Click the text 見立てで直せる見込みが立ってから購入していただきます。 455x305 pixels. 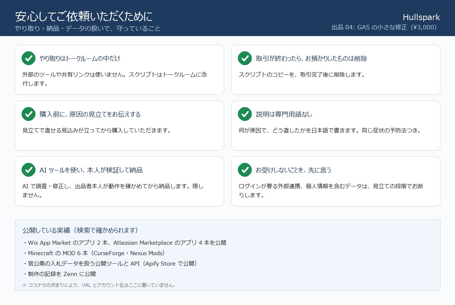click(97, 130)
